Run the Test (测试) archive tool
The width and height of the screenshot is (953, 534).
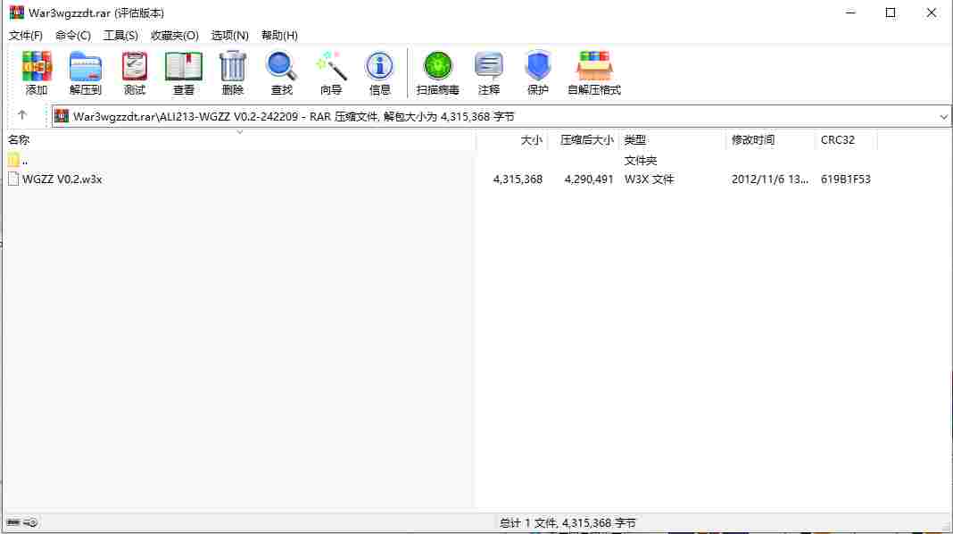(135, 73)
